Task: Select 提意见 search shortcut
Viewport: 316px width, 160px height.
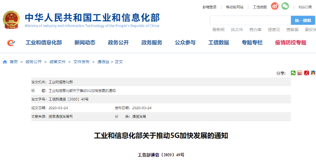Action: pos(274,30)
